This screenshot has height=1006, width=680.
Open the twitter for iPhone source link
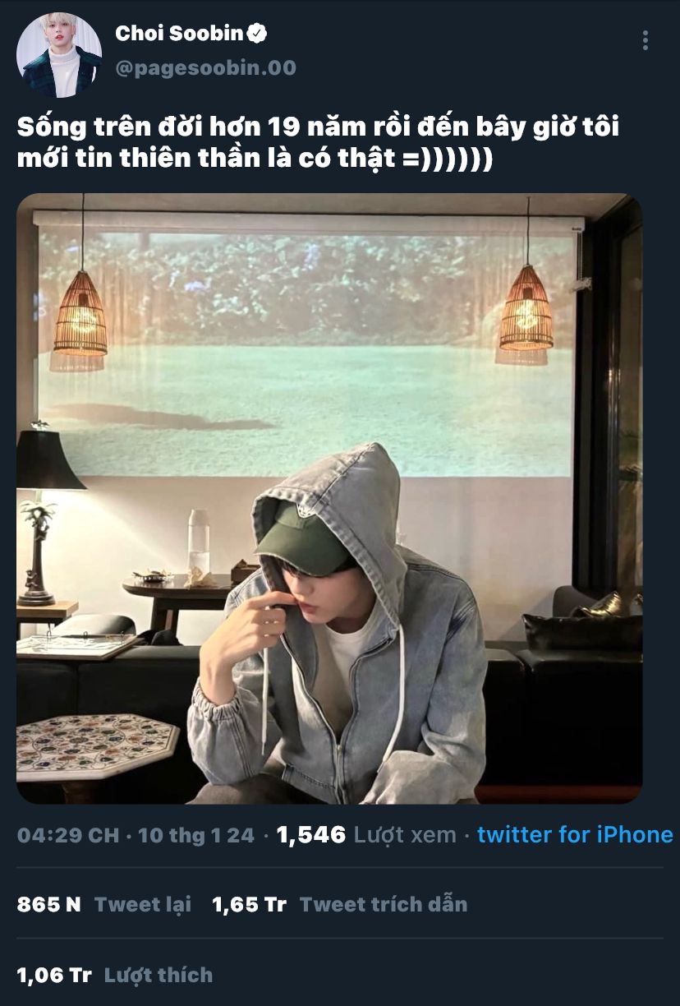pos(575,835)
